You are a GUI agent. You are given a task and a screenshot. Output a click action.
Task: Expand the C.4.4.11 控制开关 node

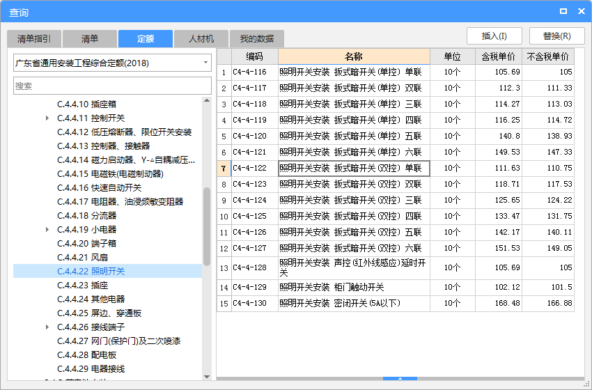[47, 118]
